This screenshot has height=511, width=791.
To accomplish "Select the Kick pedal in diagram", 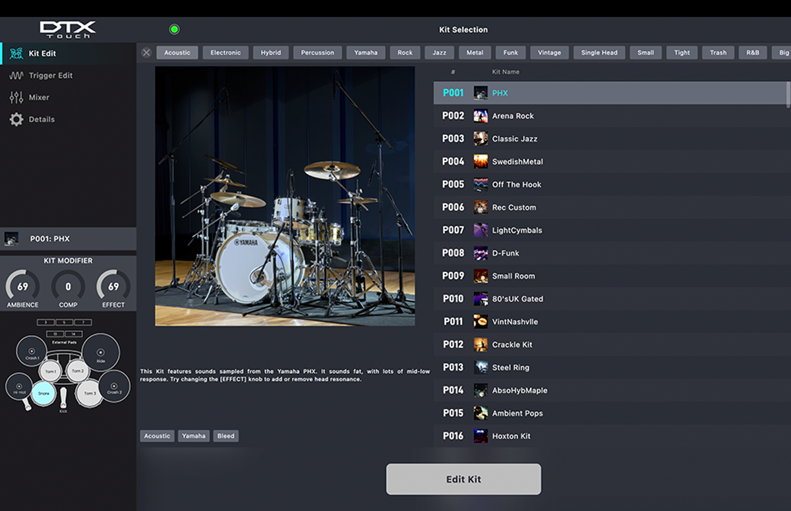I will (x=63, y=398).
